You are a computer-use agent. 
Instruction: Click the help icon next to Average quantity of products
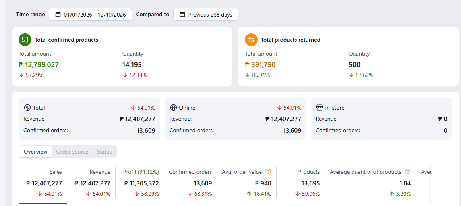tap(407, 171)
